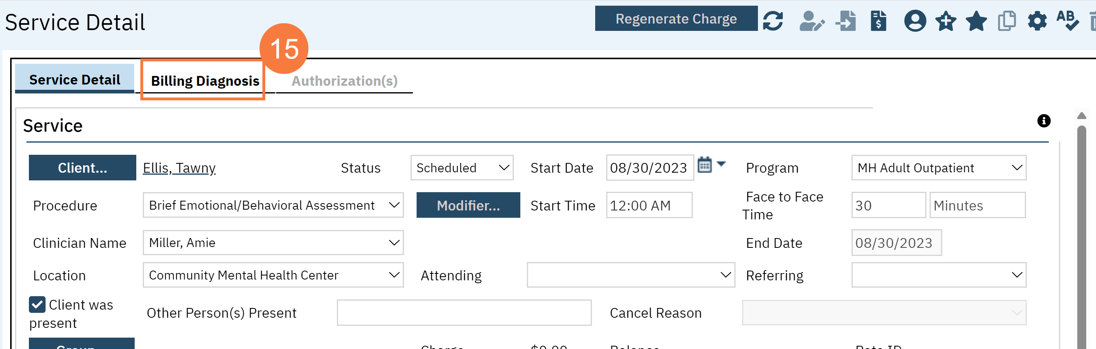The image size is (1096, 349).
Task: Open the Clinician Name dropdown
Action: click(273, 242)
